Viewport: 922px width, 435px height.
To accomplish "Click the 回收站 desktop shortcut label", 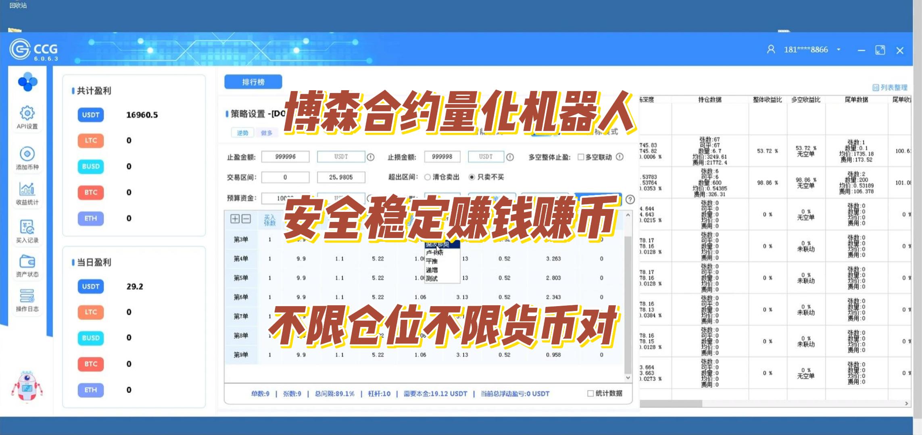I will click(x=18, y=5).
